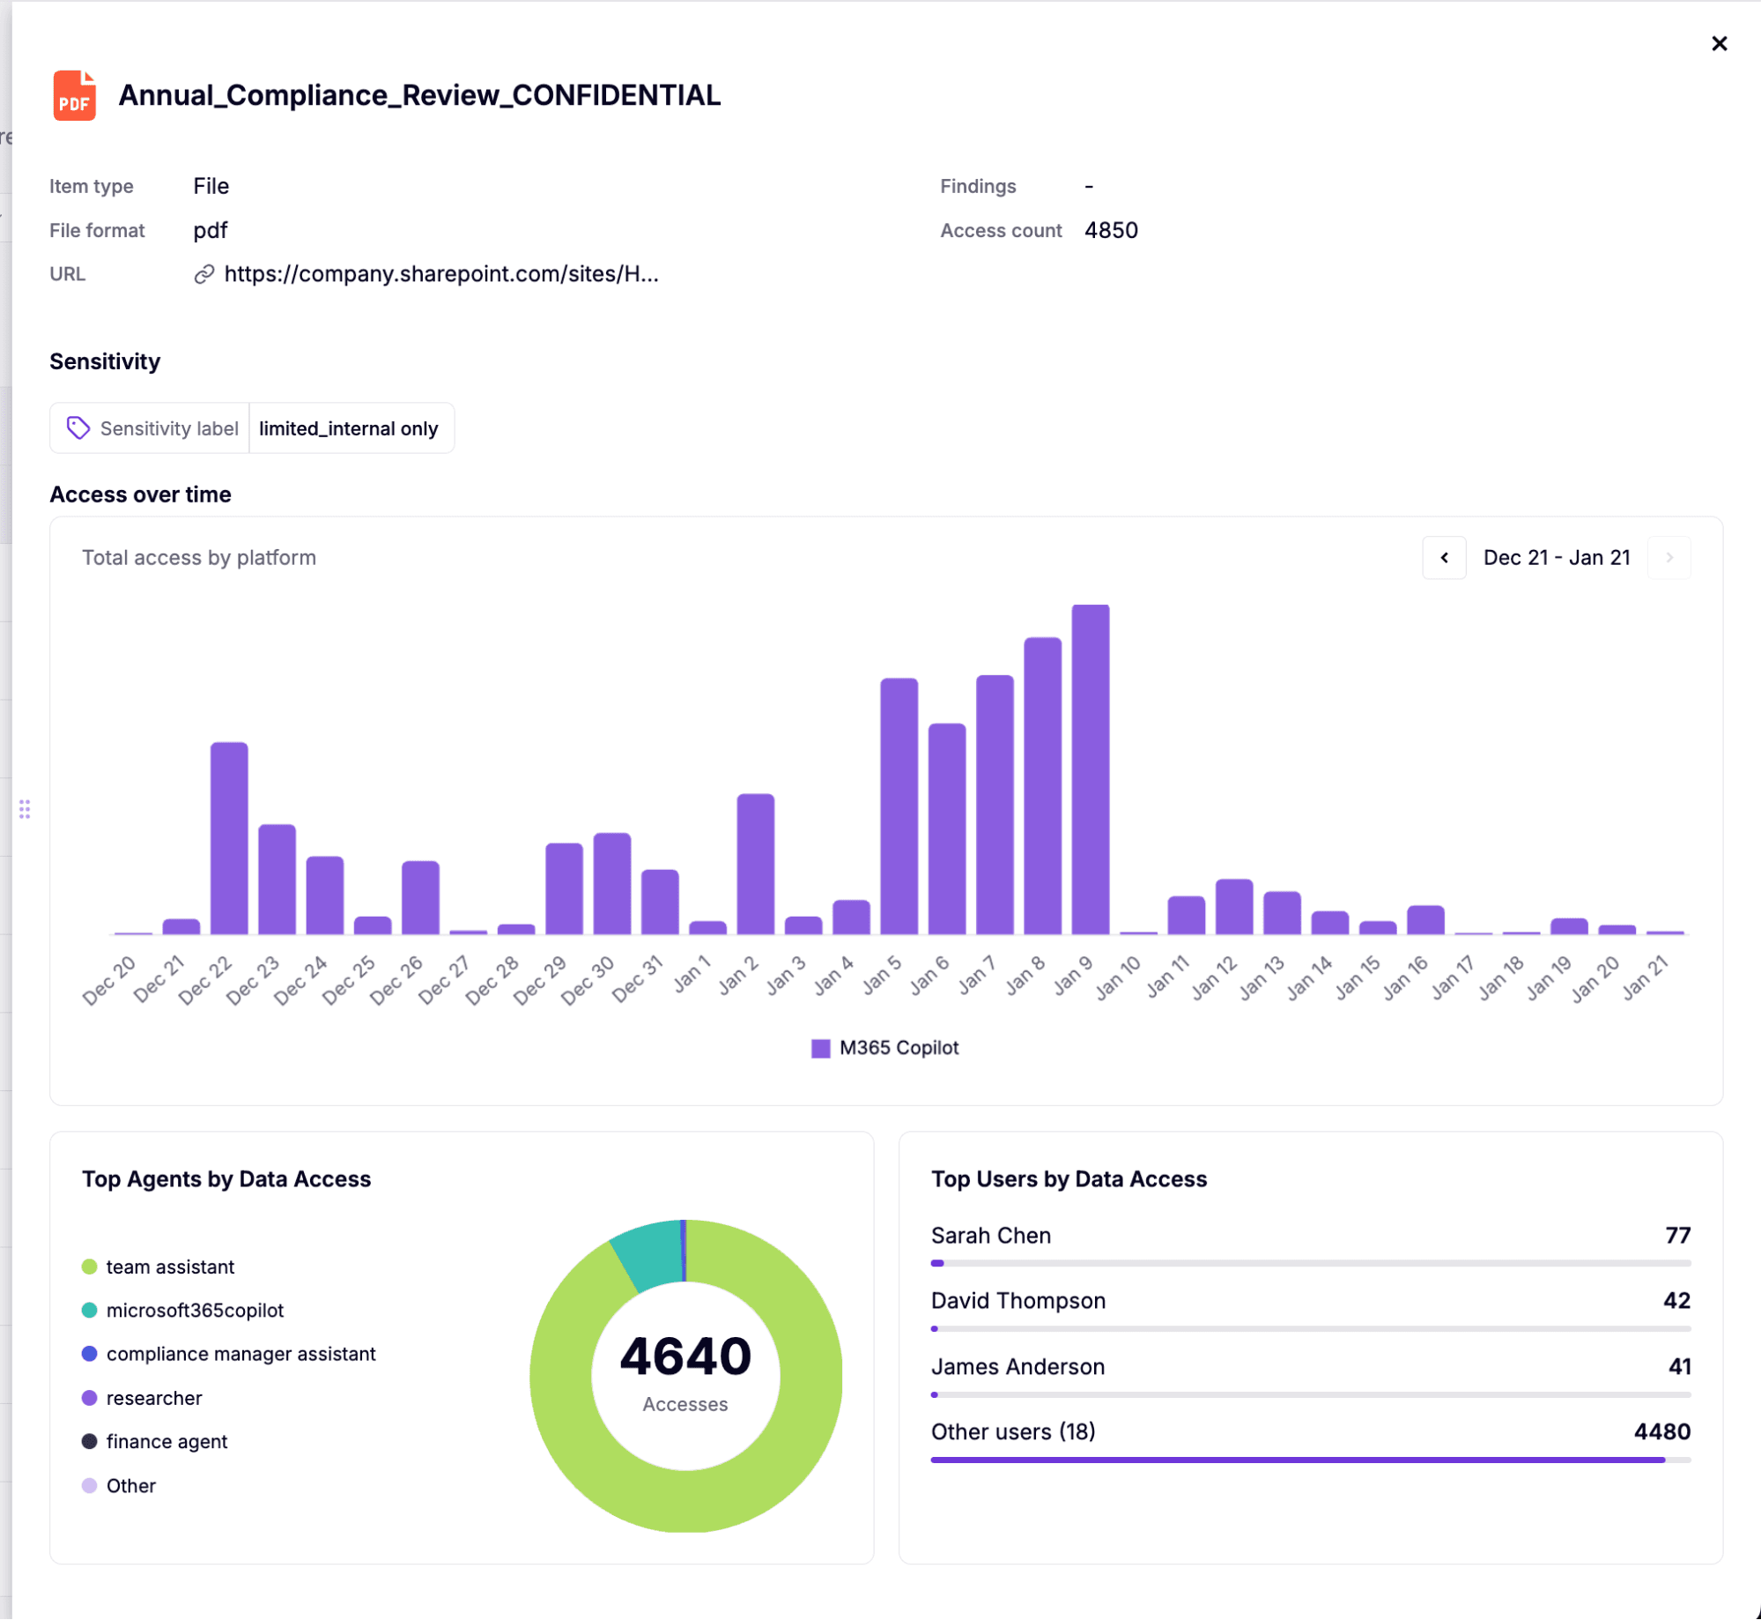Toggle team assistant legend dot

tap(89, 1267)
